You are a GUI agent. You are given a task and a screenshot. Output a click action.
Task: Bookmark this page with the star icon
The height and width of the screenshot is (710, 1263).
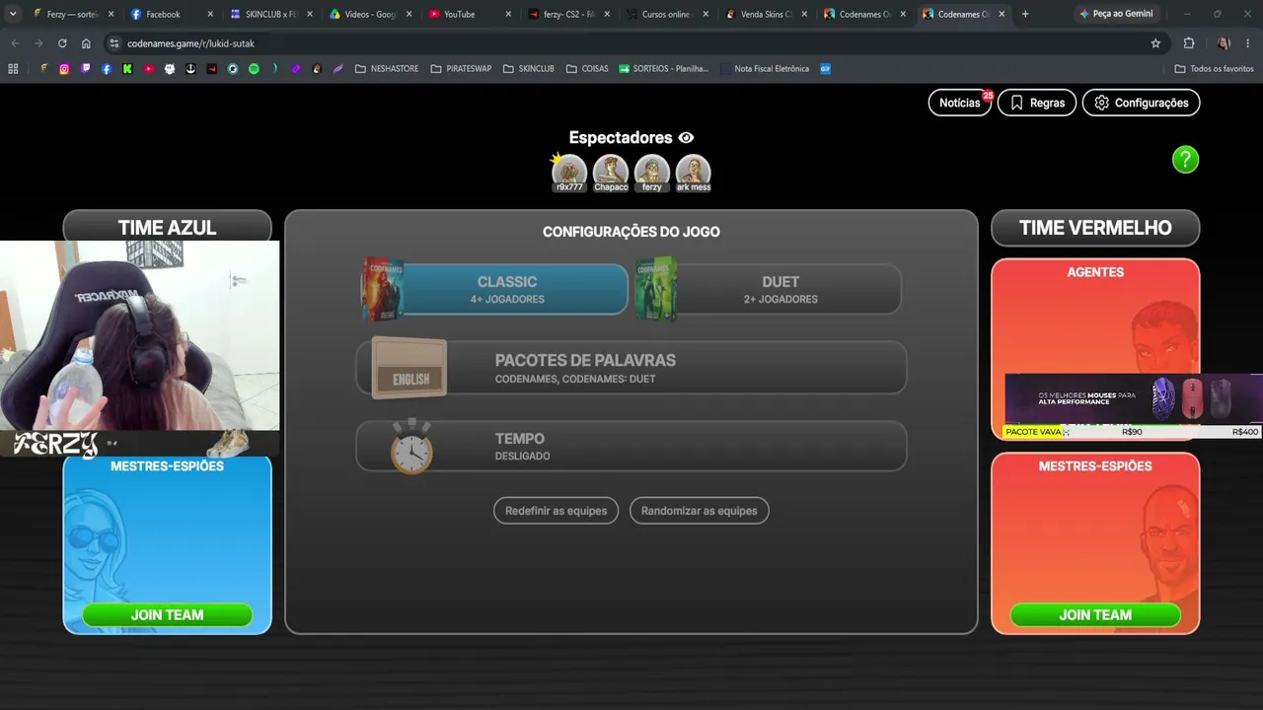1155,43
